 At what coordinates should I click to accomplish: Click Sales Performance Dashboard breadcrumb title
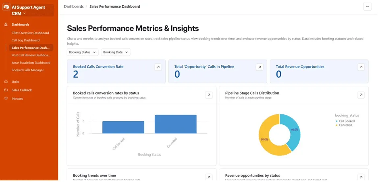pos(115,6)
